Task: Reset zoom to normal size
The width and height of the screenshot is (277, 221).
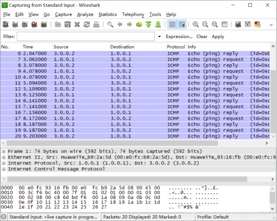Action: (215, 24)
